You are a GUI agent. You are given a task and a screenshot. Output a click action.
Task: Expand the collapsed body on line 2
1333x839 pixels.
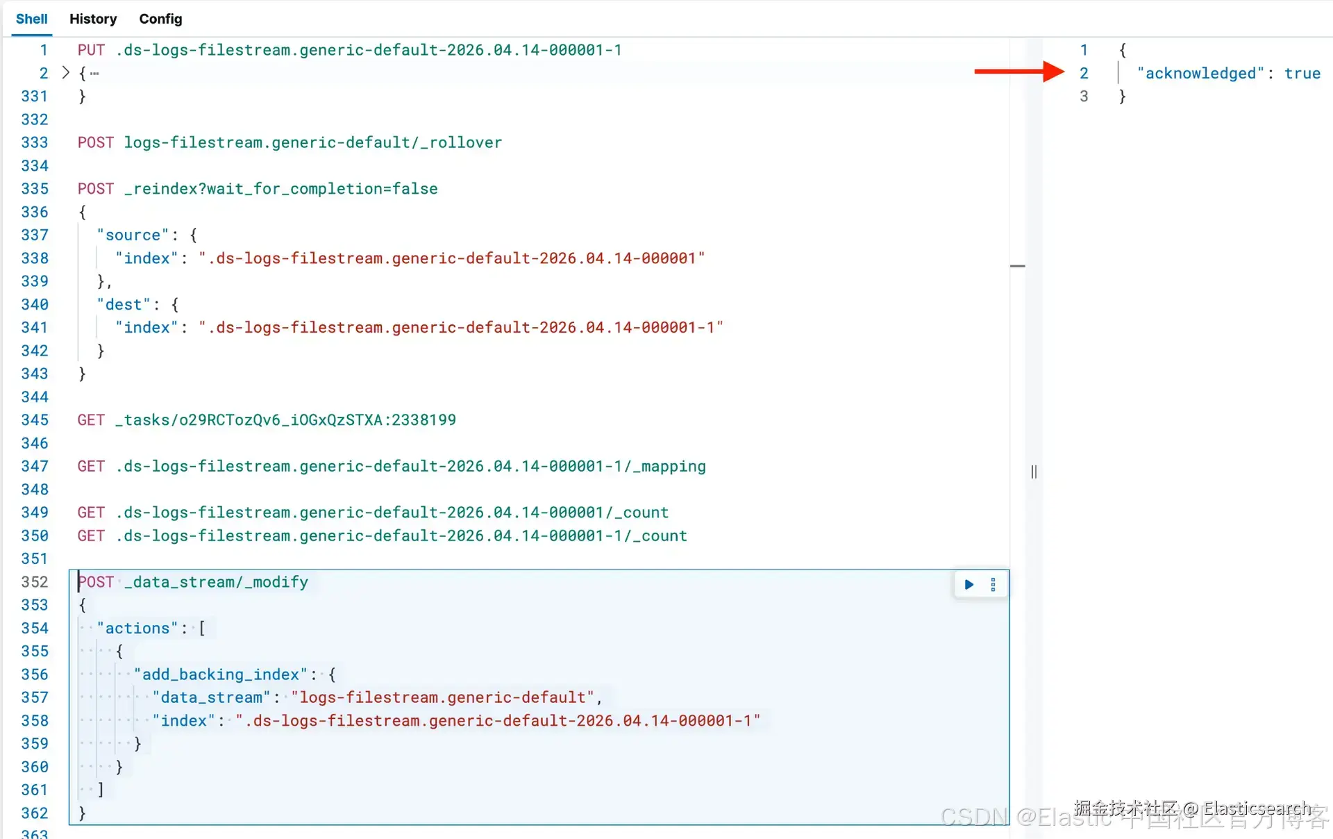[66, 72]
